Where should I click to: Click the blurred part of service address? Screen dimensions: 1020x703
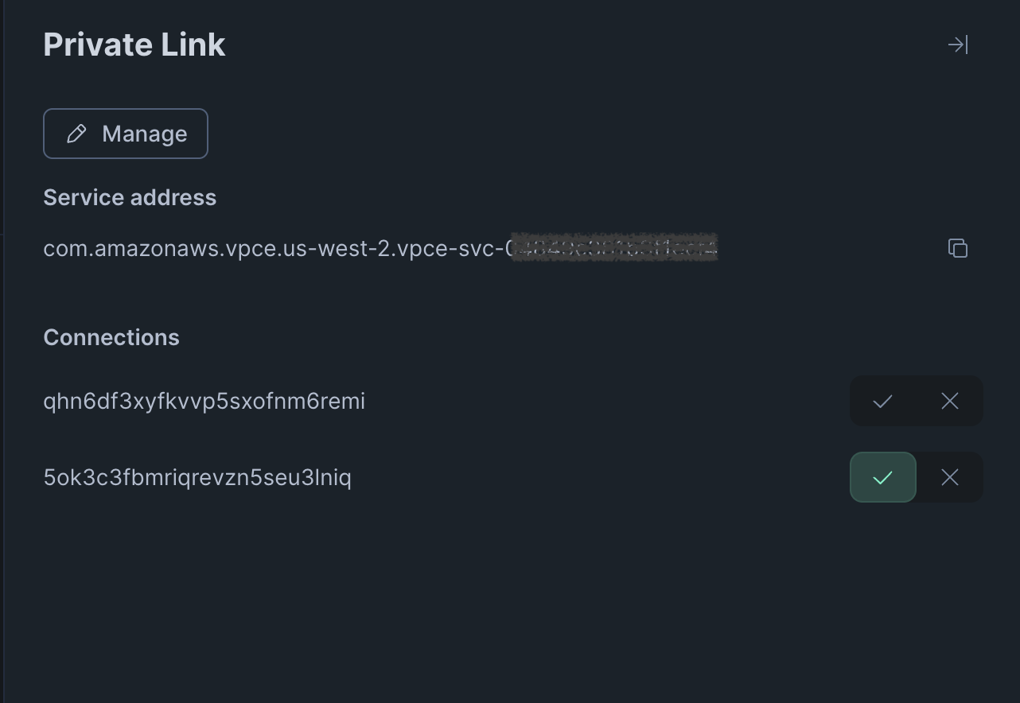pos(614,248)
